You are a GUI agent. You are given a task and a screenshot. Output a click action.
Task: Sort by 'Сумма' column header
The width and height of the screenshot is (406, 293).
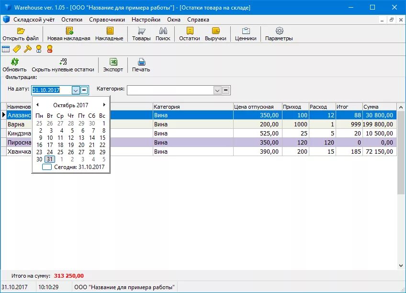(379, 107)
